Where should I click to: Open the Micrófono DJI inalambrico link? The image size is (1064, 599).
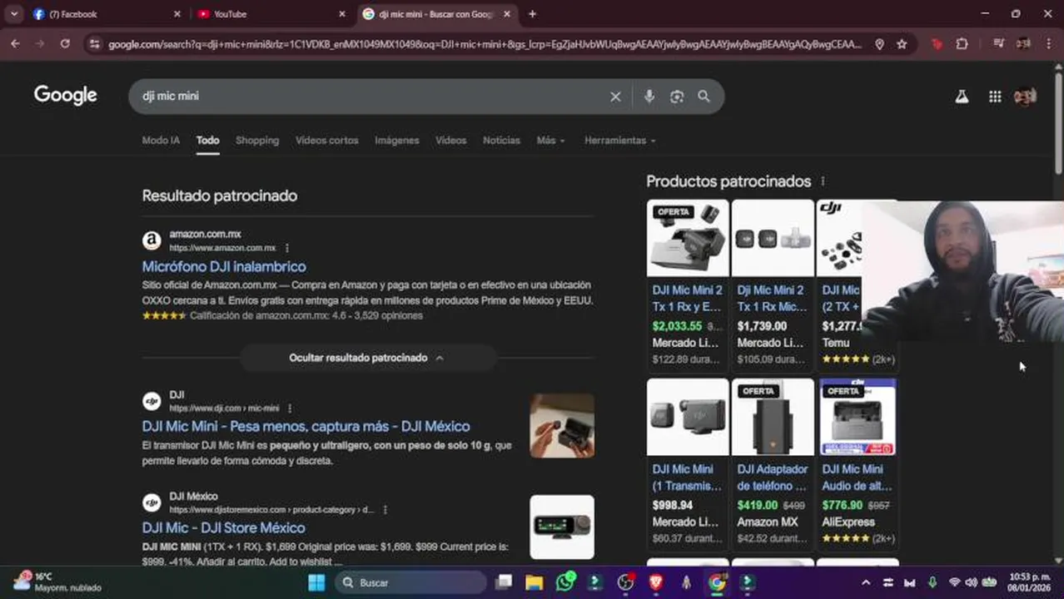(224, 267)
